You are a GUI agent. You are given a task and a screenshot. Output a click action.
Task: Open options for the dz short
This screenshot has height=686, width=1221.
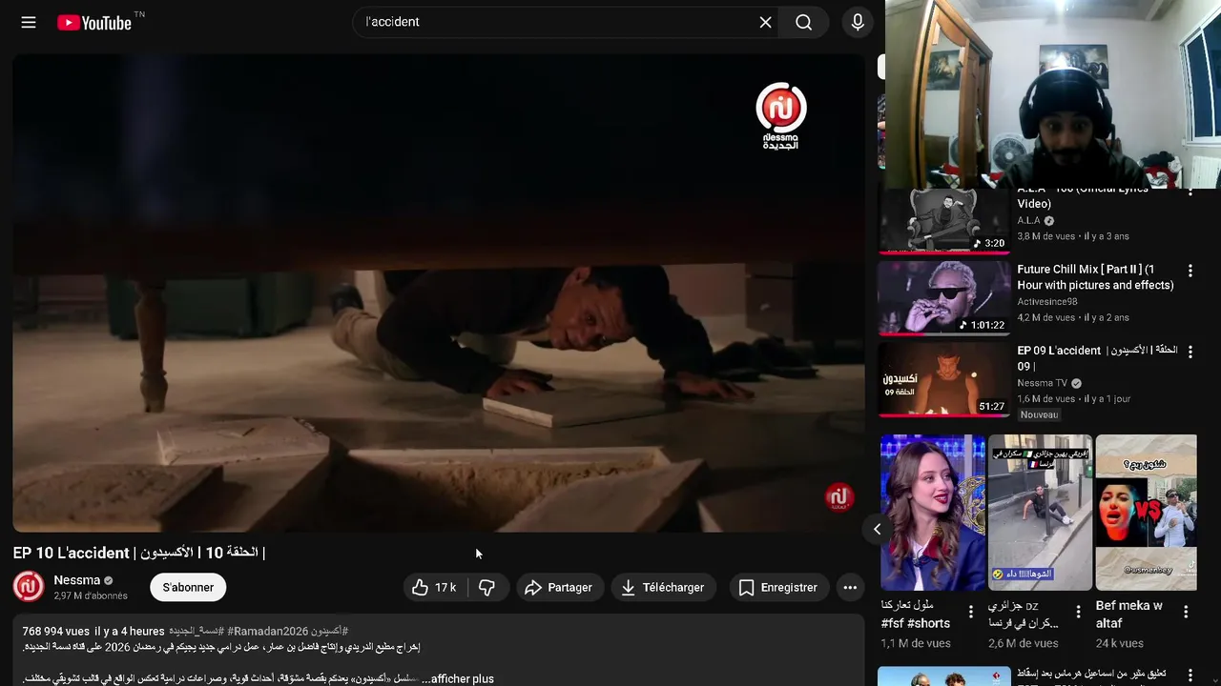[1079, 612]
